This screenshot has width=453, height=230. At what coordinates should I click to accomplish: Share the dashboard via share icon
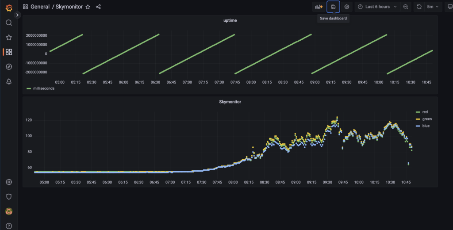click(98, 7)
